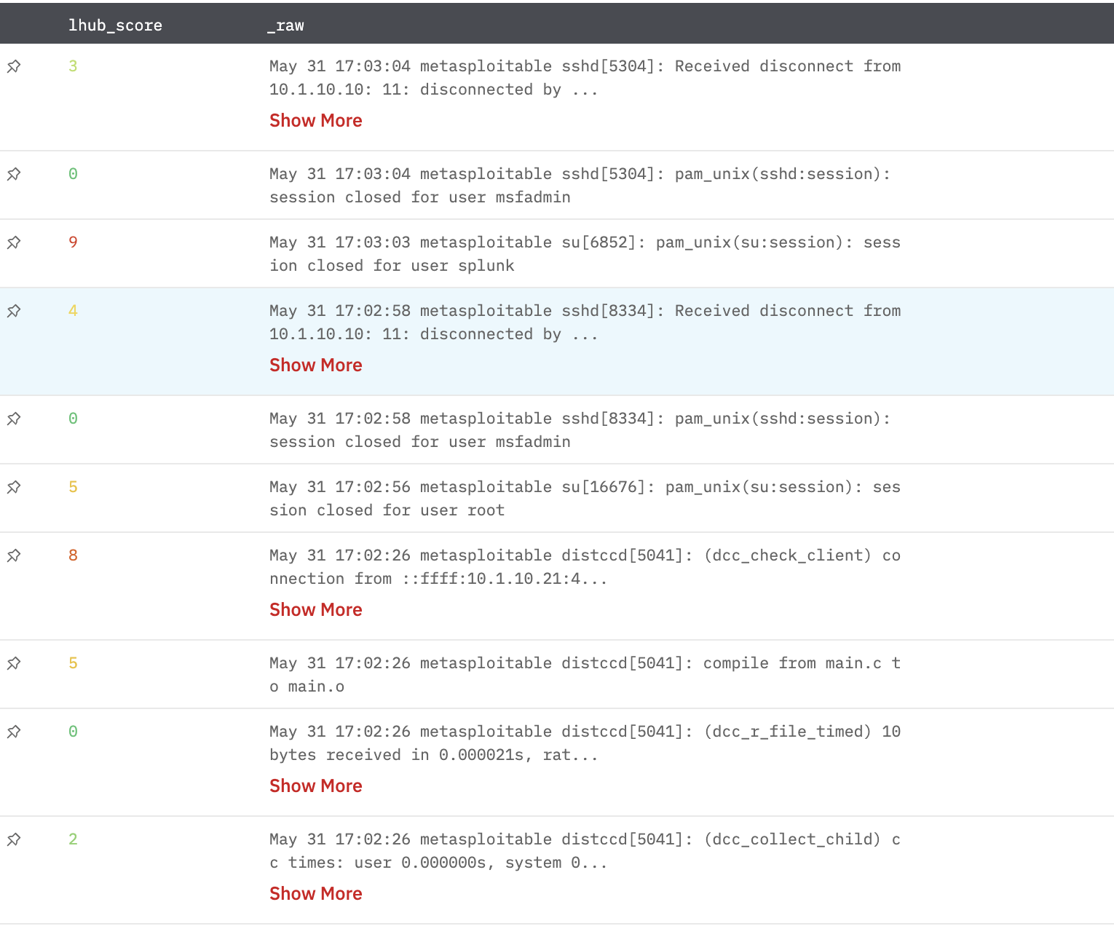This screenshot has width=1114, height=926.
Task: Pin the sshd[8334] session closed msfadmin row
Action: 14,419
